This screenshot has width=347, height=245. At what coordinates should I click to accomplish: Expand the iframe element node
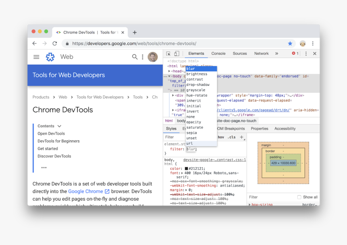pos(173,110)
